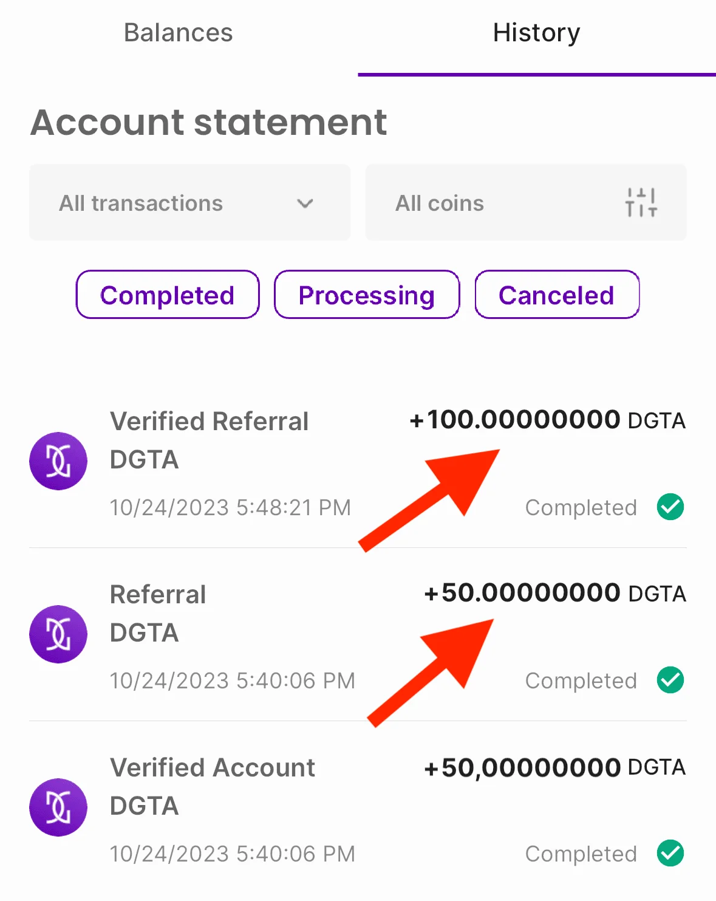Click green checkmark on Verified Account transaction
716x901 pixels.
670,853
